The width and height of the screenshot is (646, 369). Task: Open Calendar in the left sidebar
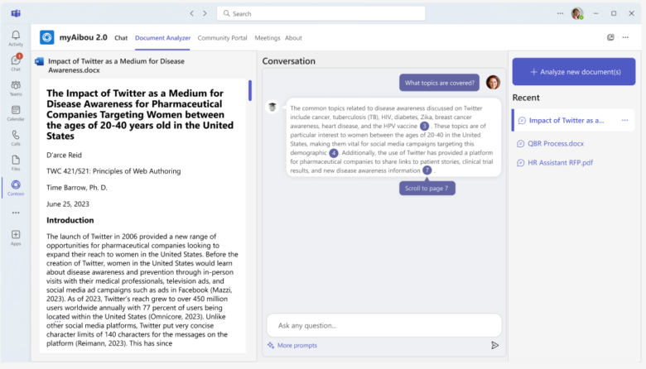point(16,113)
